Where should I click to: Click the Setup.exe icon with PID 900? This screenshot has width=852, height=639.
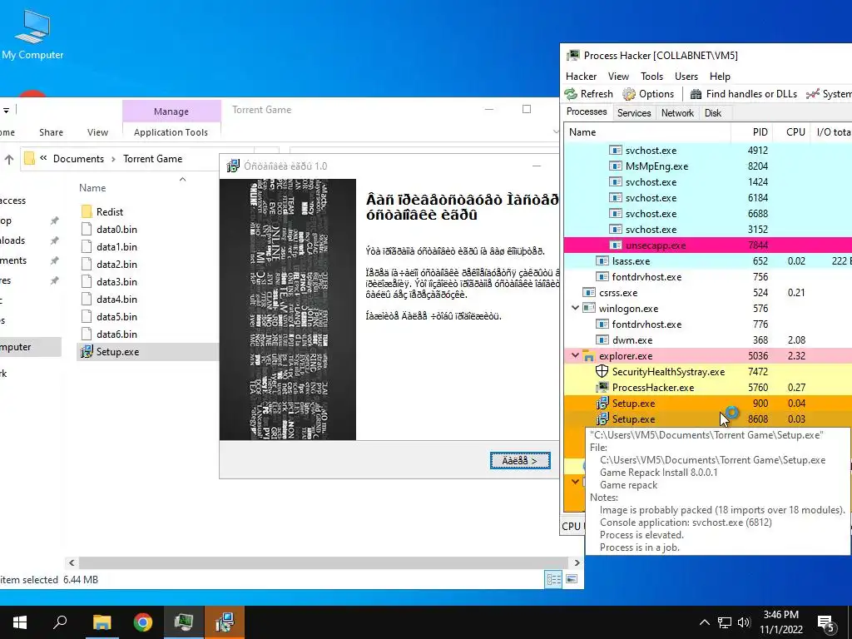pos(602,403)
